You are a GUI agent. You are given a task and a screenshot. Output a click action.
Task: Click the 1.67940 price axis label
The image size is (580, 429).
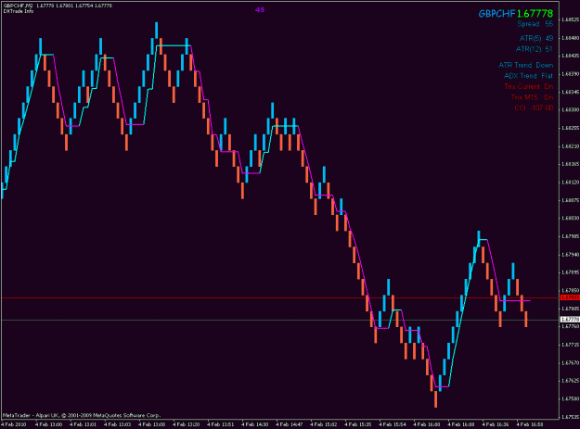point(570,255)
